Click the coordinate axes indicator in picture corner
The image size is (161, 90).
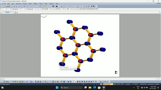pos(44,17)
